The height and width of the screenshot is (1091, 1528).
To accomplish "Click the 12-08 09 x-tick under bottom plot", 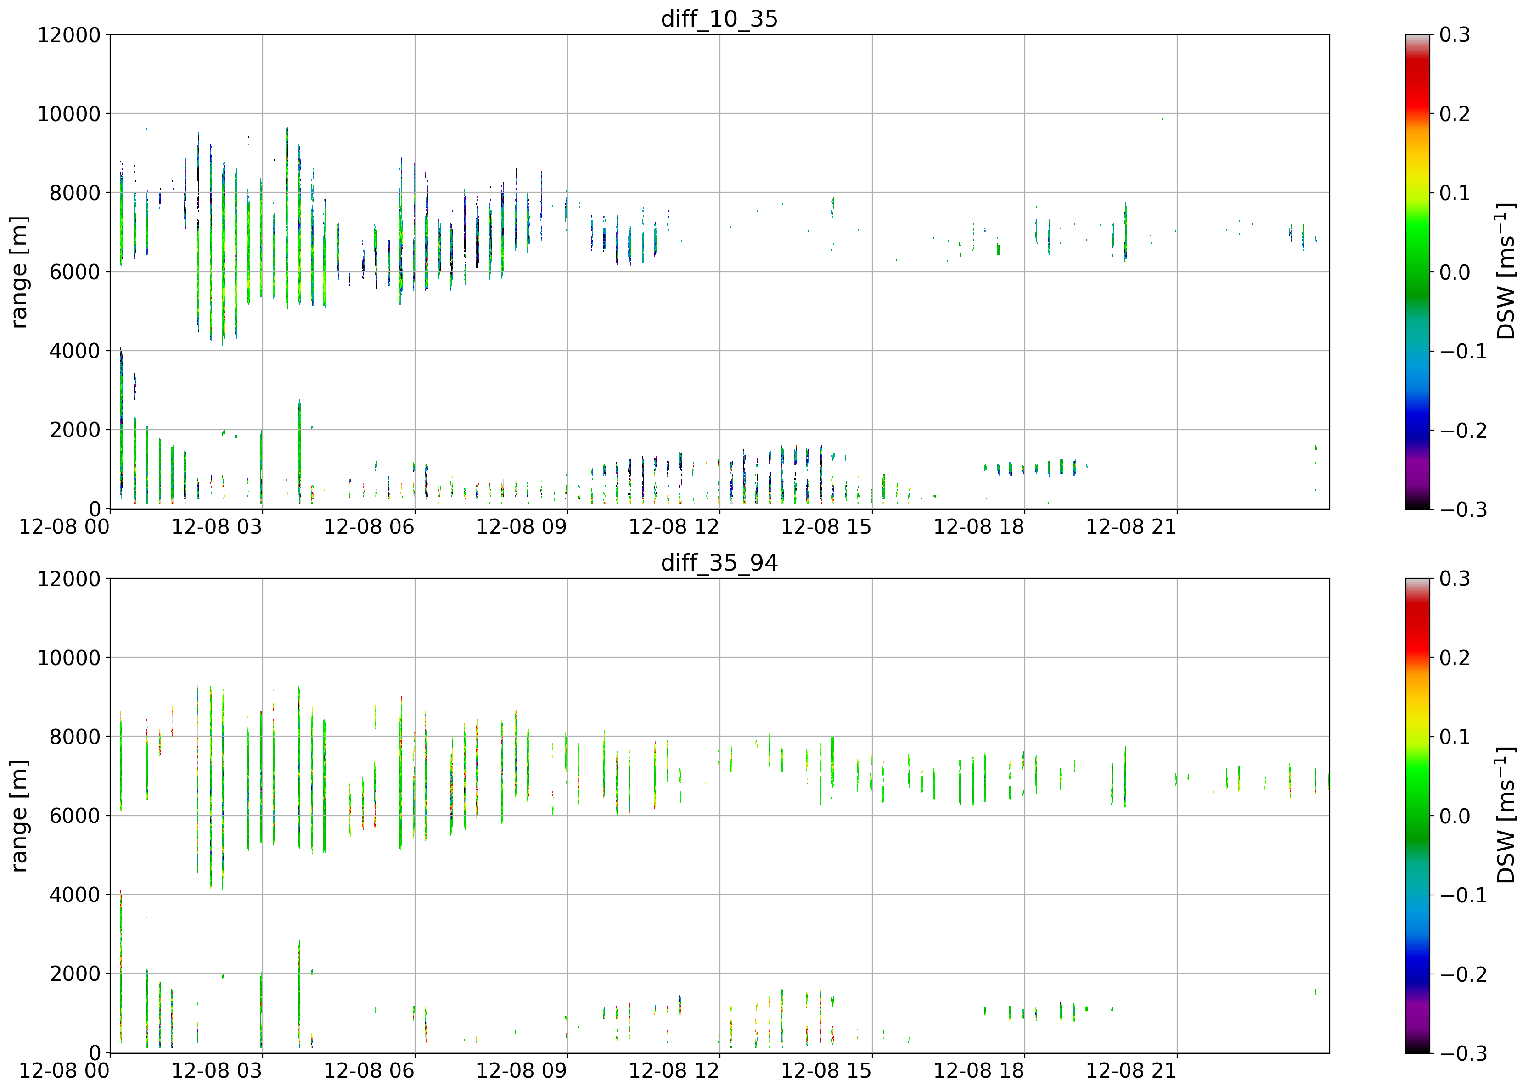I will pyautogui.click(x=522, y=1071).
